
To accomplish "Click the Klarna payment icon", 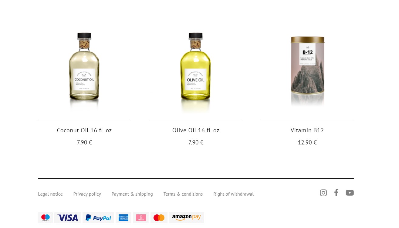I will pos(141,218).
